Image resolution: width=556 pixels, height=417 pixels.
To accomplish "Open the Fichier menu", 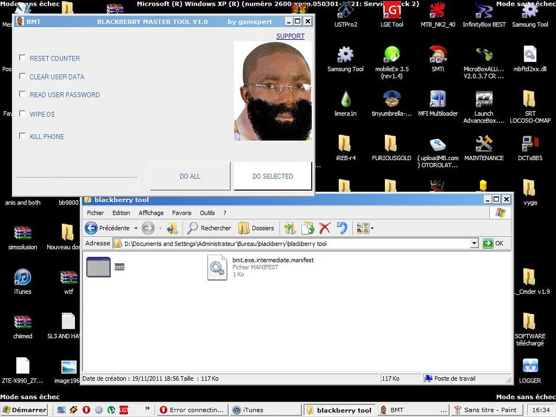I will [95, 213].
